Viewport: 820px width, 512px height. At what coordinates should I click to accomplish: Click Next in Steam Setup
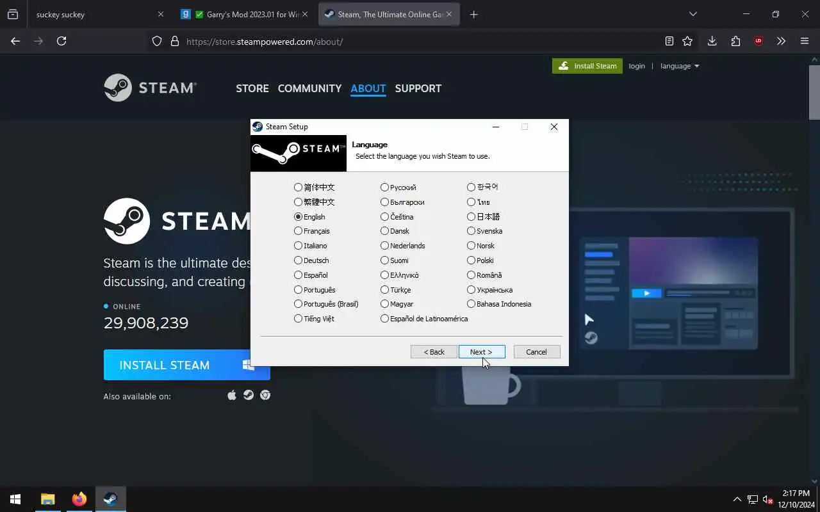tap(482, 352)
